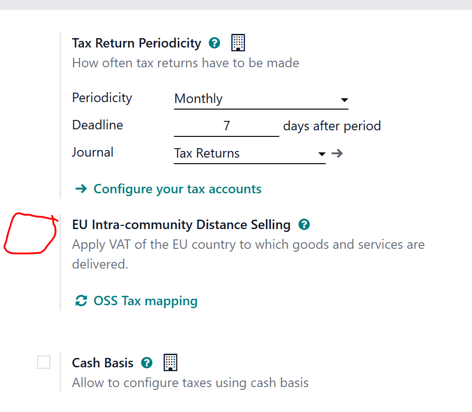
Task: Click help icon for EU Intra-community Distance Selling
Action: point(304,225)
